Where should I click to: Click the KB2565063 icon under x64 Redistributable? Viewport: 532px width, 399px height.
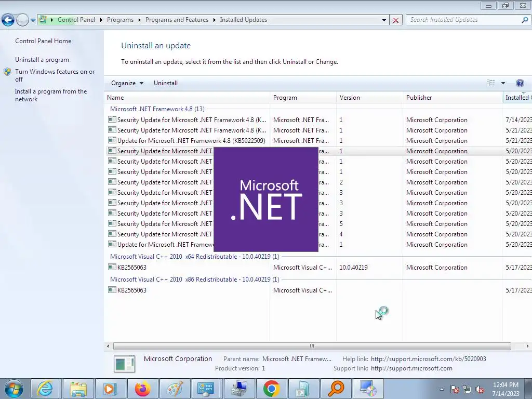click(112, 268)
